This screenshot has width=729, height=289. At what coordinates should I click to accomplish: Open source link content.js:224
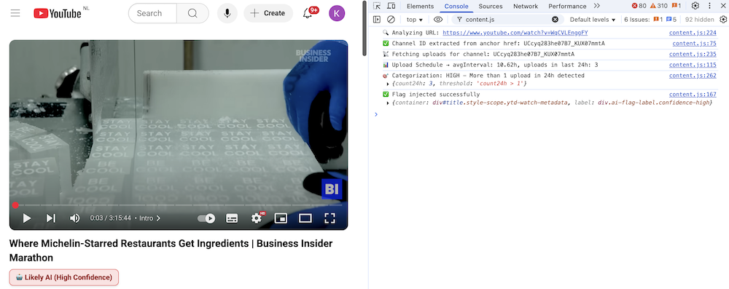pyautogui.click(x=693, y=33)
